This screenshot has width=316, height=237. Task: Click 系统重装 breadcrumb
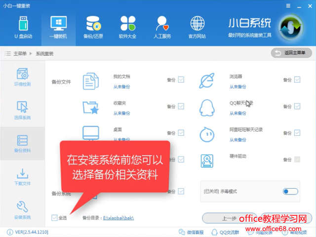[44, 54]
